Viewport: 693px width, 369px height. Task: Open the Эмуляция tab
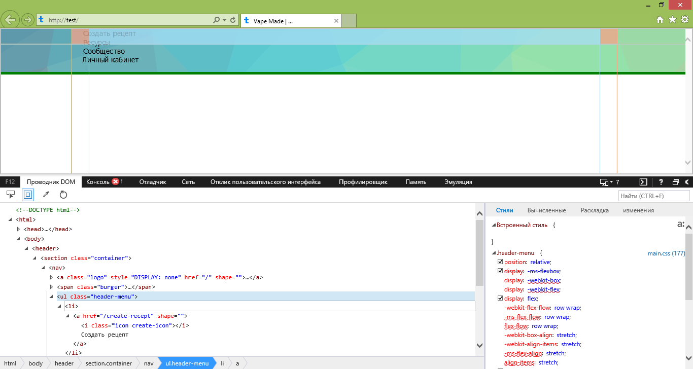pyautogui.click(x=458, y=182)
